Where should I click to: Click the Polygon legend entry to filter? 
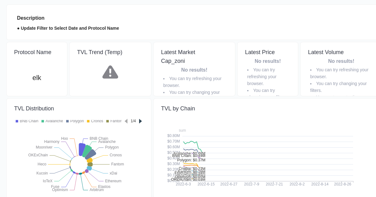coord(75,121)
